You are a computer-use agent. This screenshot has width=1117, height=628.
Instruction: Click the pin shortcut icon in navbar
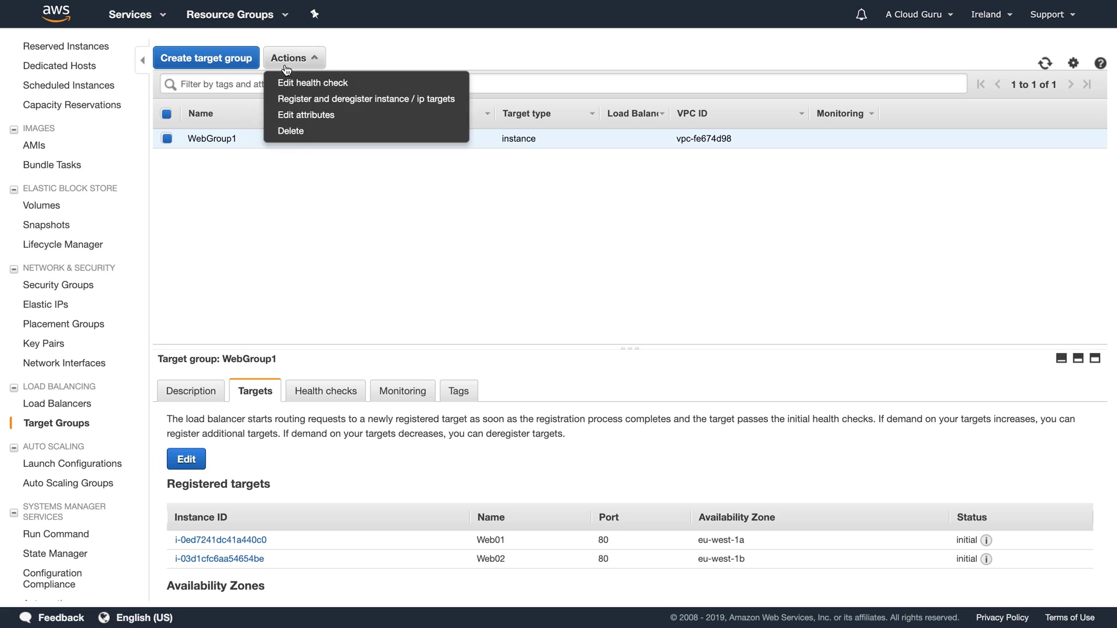click(315, 14)
